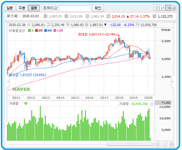This screenshot has width=182, height=150.
Task: Select the monthly 월봉 chart tab
Action: [34, 8]
